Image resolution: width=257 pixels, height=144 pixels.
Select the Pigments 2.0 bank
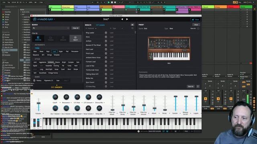pyautogui.click(x=49, y=80)
